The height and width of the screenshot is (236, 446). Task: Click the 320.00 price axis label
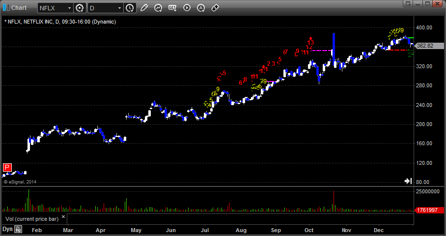[425, 66]
